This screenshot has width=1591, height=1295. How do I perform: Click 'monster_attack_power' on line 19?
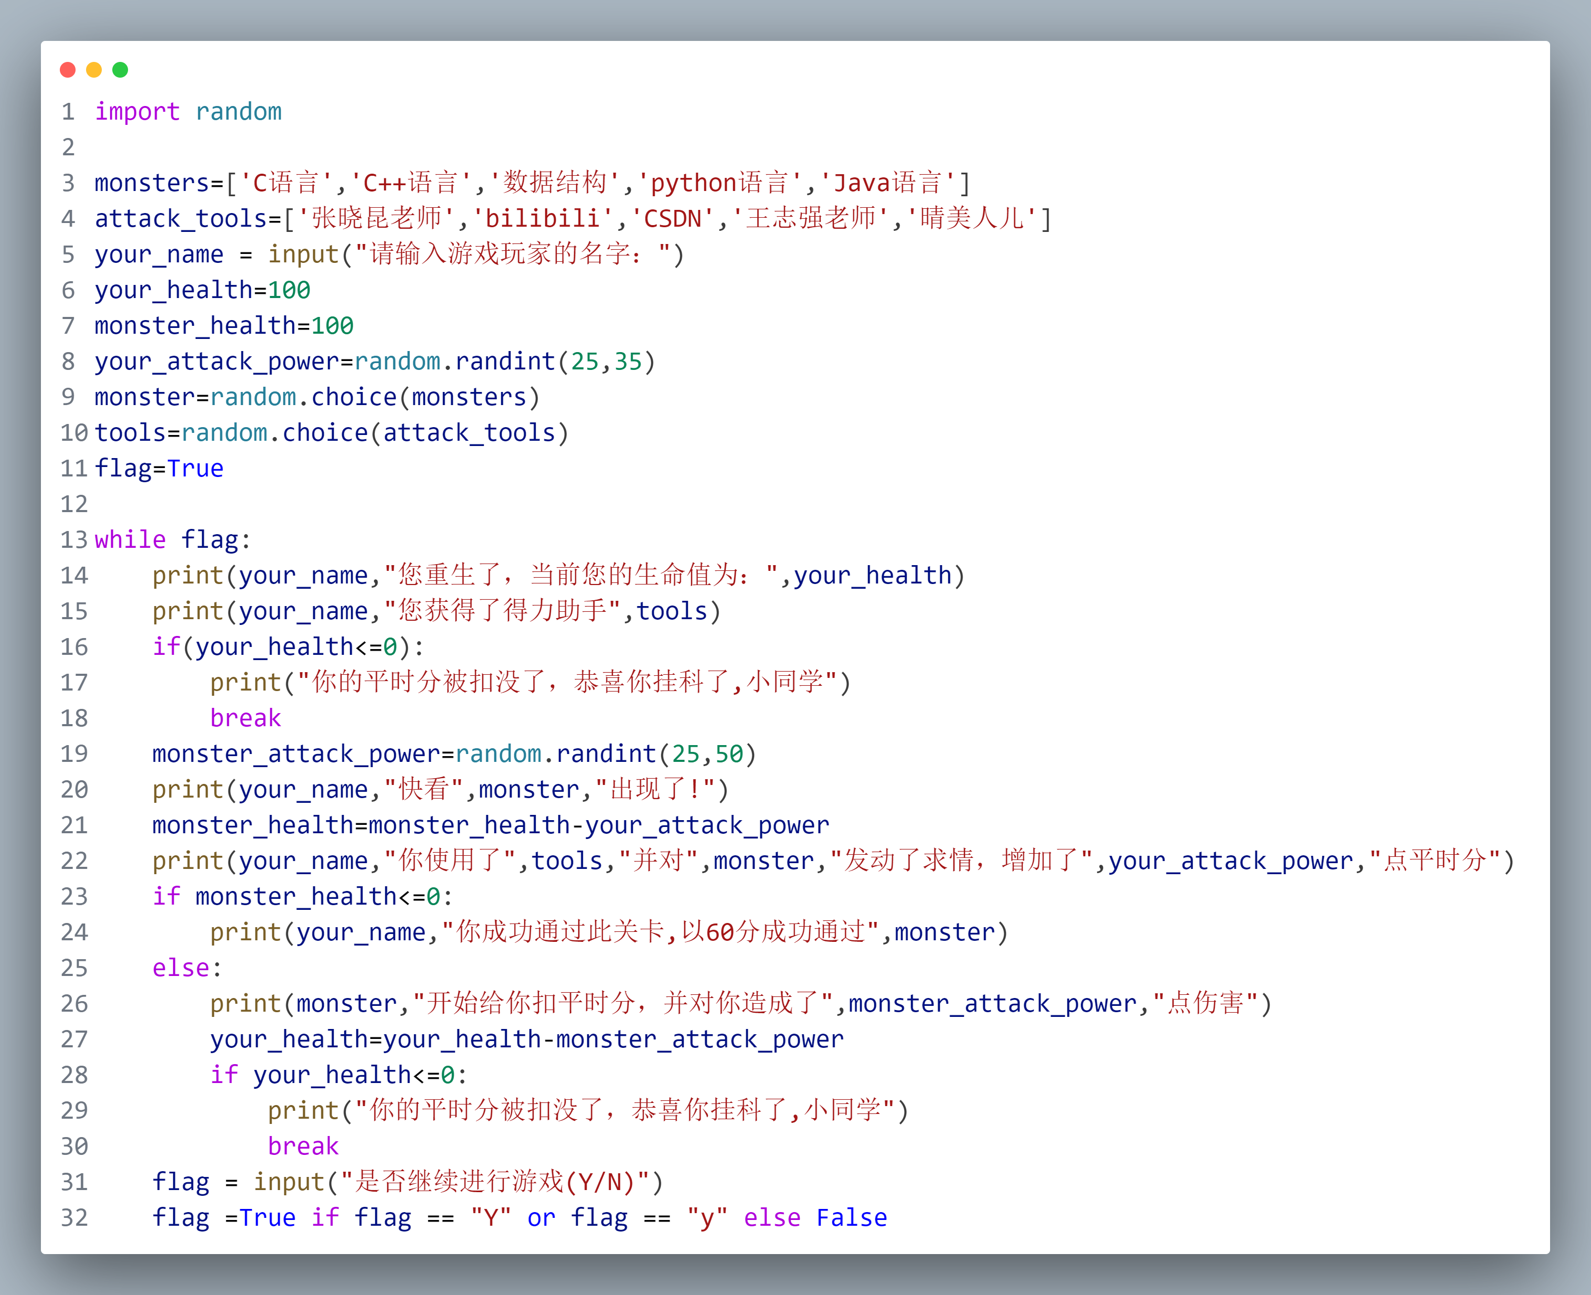(x=296, y=754)
